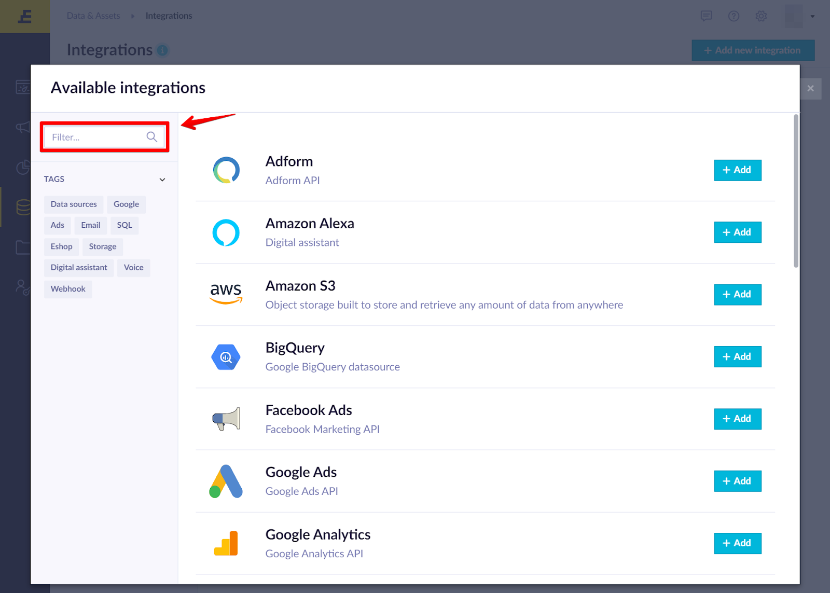Image resolution: width=830 pixels, height=593 pixels.
Task: Click 'Google Ads API' description text
Action: click(x=302, y=491)
